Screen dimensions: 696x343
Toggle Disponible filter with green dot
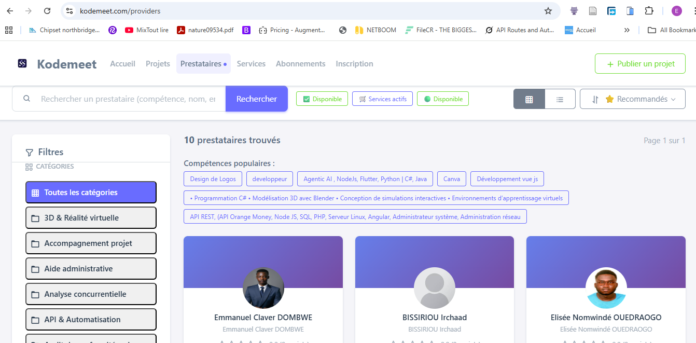442,99
